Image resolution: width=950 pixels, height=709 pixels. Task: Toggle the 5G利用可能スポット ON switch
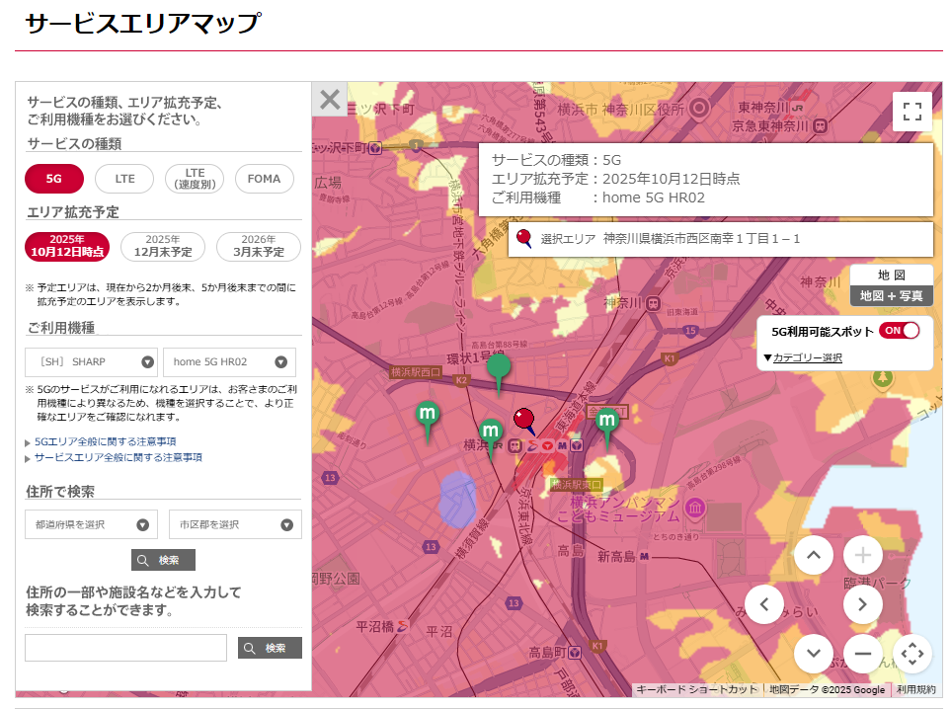point(899,331)
